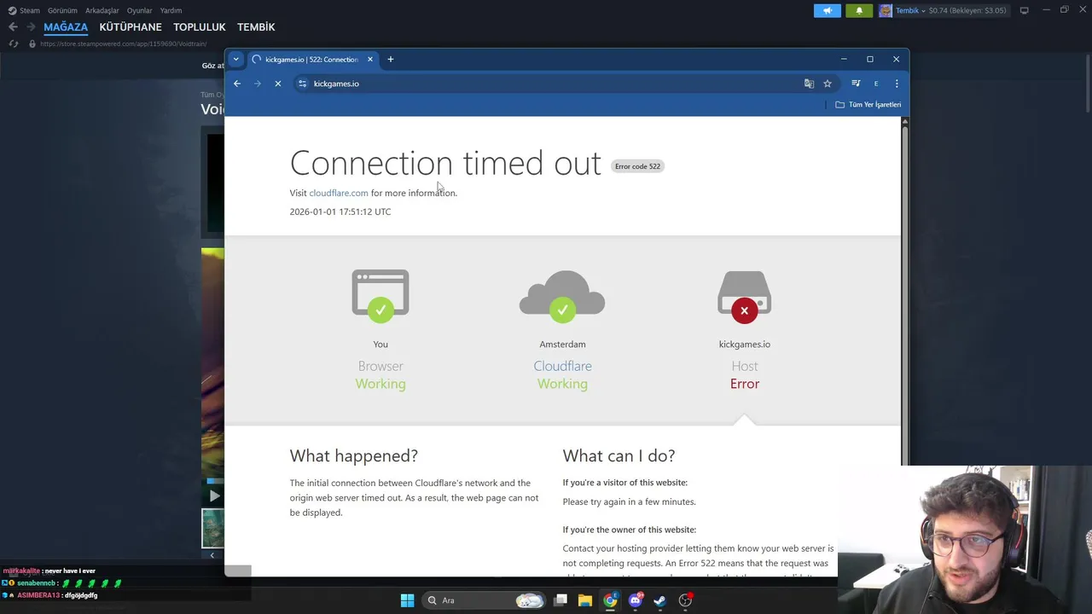
Task: Go forward in the Steam window
Action: [31, 27]
